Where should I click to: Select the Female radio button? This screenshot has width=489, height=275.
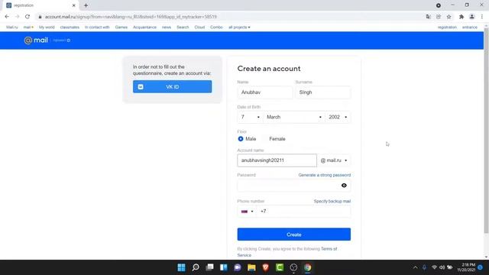click(x=265, y=139)
